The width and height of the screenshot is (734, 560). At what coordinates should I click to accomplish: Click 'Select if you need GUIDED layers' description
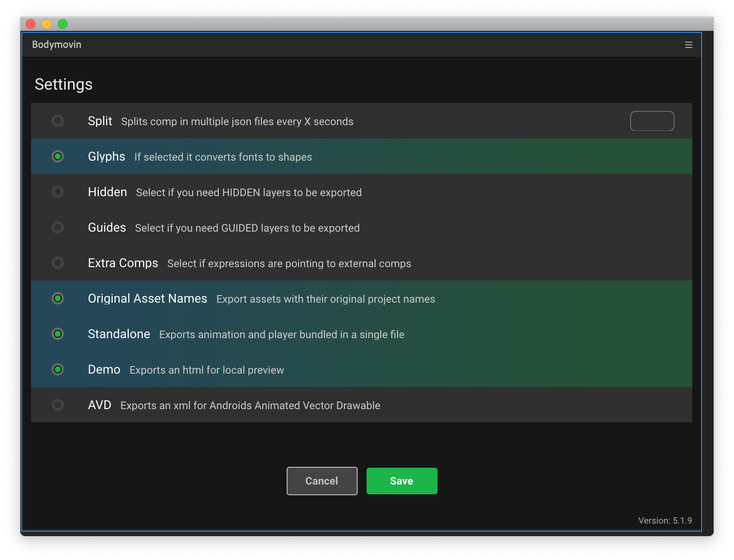coord(248,228)
